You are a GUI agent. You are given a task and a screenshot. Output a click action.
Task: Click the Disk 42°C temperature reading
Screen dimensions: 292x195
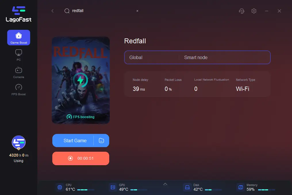198,190
